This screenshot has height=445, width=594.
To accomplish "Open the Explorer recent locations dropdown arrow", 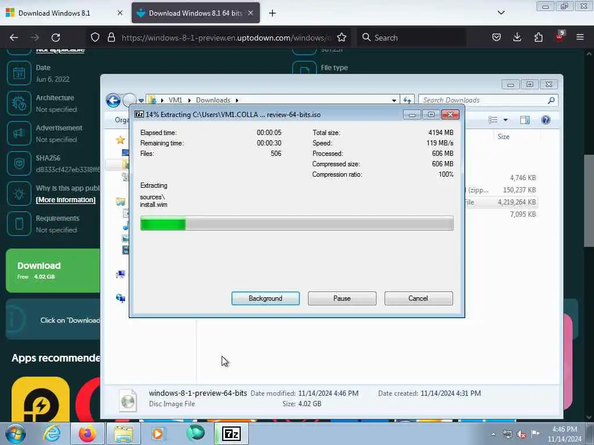I will pos(141,101).
